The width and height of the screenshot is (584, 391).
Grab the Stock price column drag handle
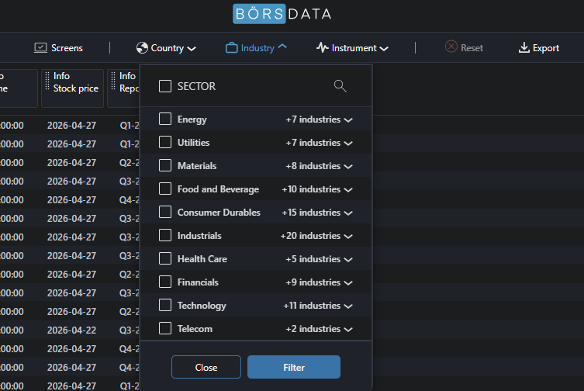(x=47, y=81)
